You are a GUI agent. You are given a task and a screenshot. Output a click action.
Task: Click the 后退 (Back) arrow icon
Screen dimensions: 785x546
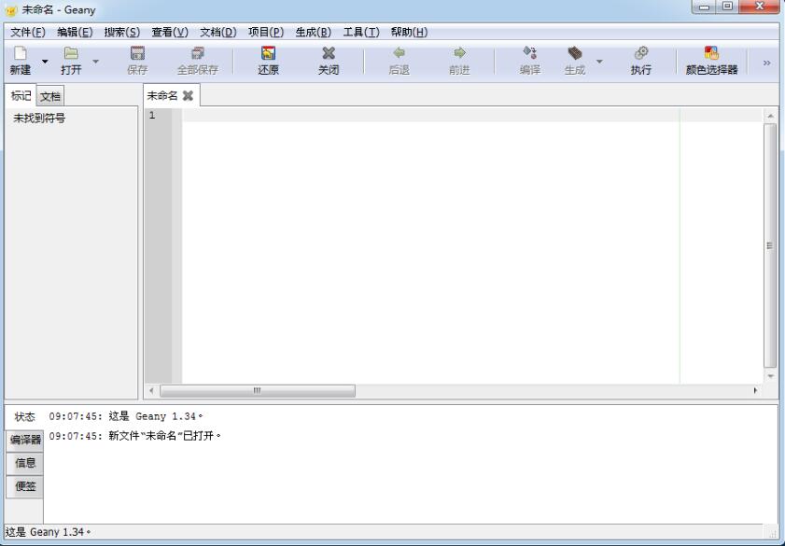(399, 52)
